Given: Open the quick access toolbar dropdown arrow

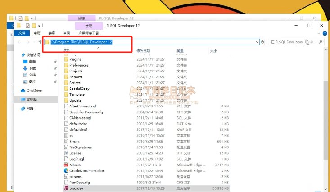Looking at the screenshot, I should point(39,26).
